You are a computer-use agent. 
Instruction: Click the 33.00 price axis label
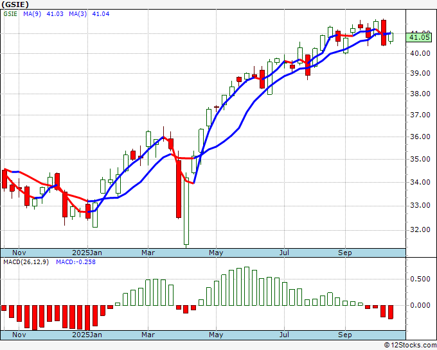click(420, 205)
